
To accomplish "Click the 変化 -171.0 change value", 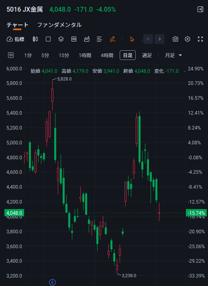I will pos(167,71).
